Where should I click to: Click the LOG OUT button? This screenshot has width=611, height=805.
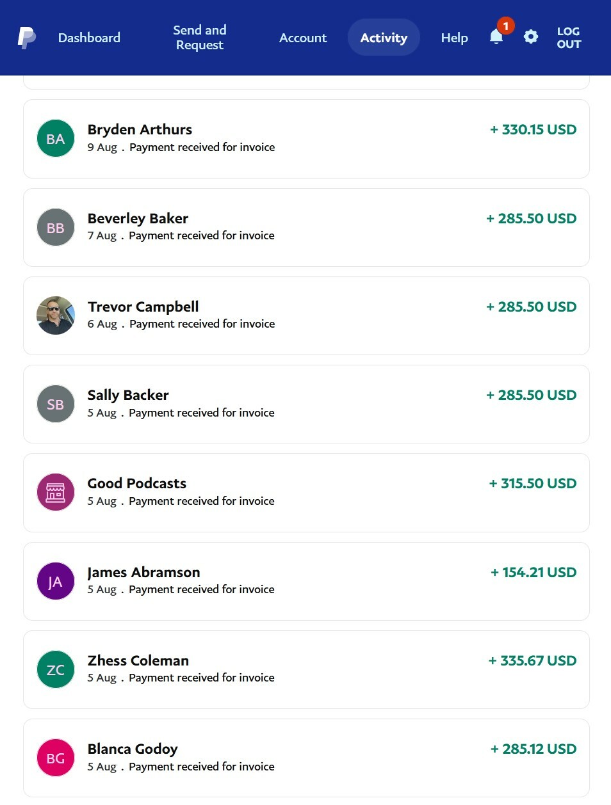pyautogui.click(x=568, y=38)
